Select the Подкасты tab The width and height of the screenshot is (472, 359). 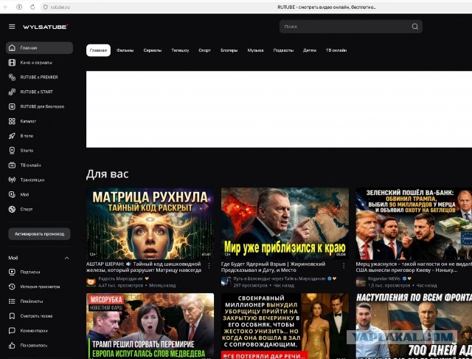point(283,50)
